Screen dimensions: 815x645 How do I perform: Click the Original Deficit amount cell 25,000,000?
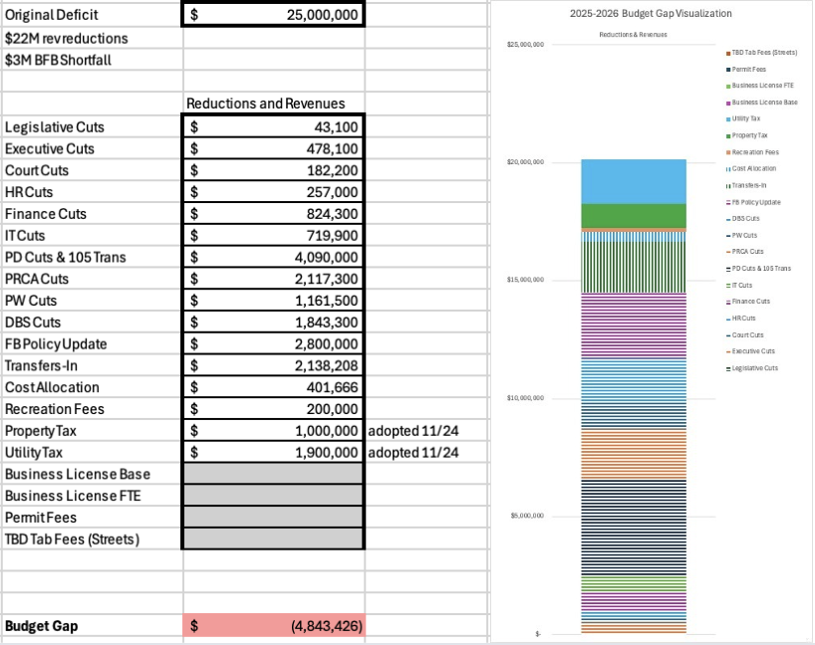pos(274,16)
